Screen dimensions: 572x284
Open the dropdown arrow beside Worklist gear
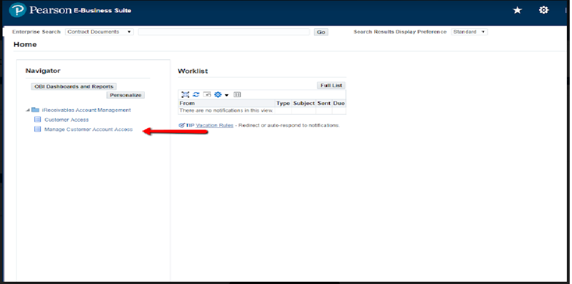coord(226,95)
